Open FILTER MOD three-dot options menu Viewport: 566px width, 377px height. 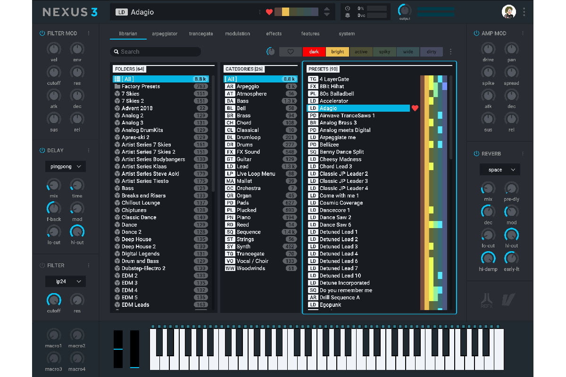88,33
